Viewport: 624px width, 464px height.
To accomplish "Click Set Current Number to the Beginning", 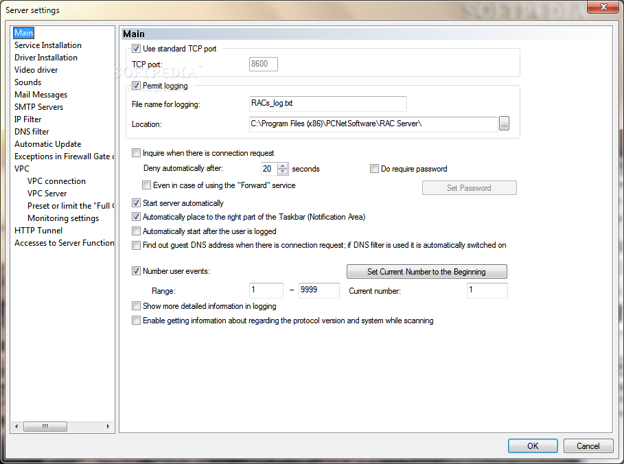I will [x=426, y=272].
